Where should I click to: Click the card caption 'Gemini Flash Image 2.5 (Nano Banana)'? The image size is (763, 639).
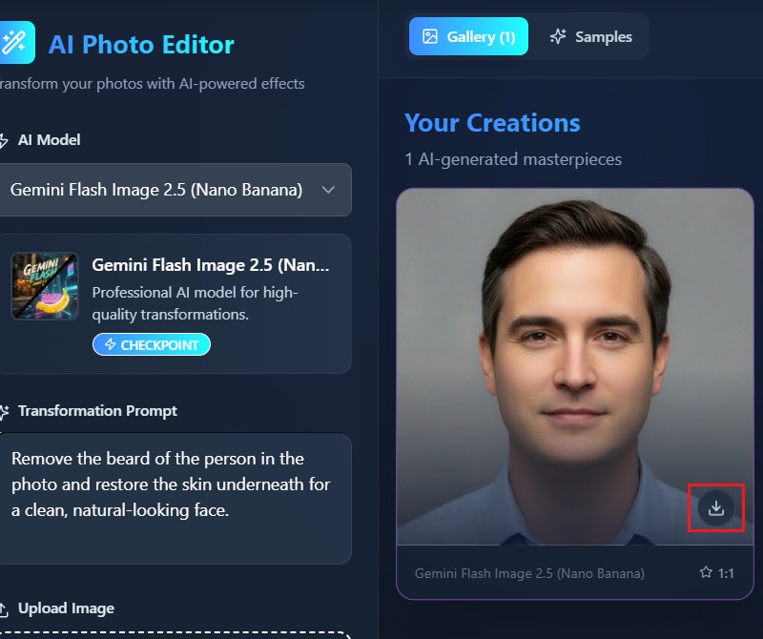point(529,573)
